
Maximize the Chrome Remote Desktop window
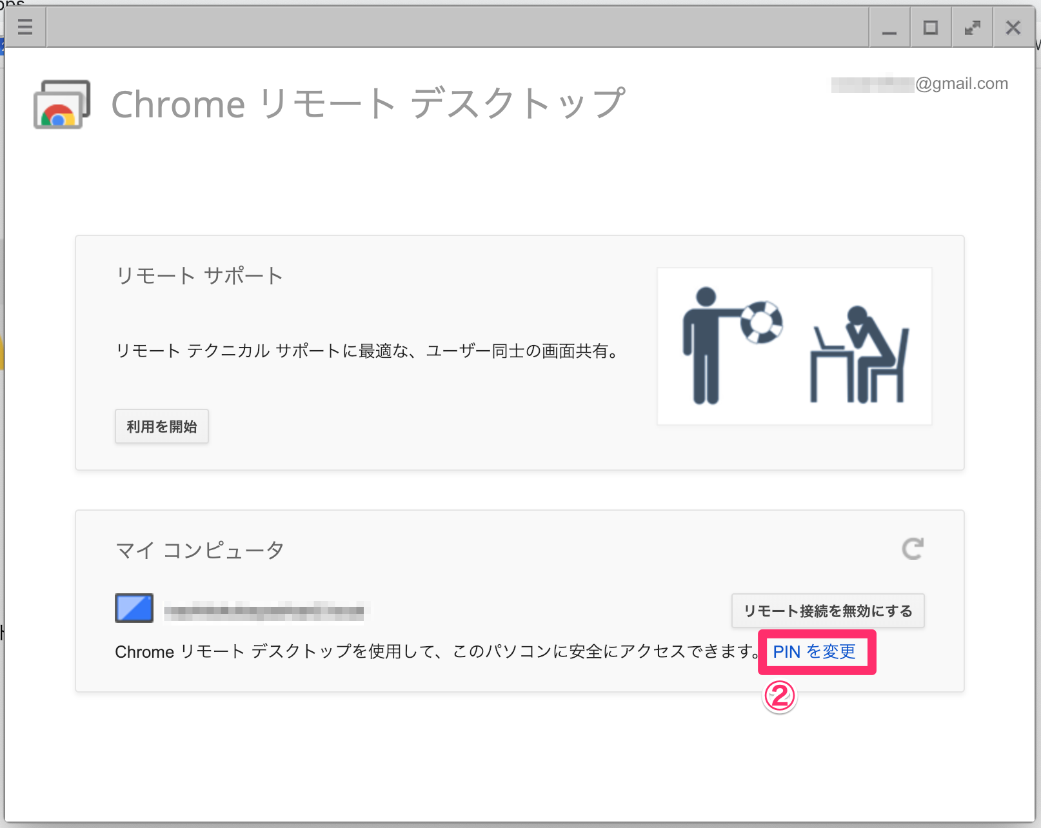(931, 28)
